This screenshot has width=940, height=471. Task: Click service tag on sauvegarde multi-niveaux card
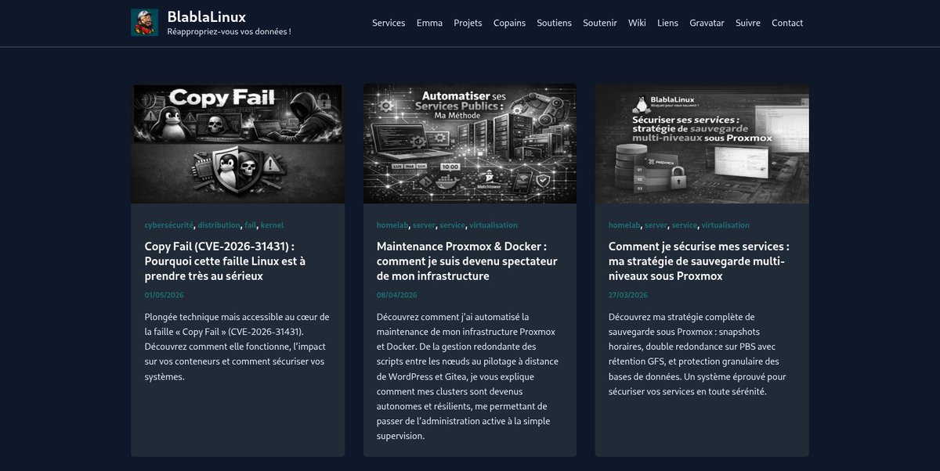pos(685,225)
